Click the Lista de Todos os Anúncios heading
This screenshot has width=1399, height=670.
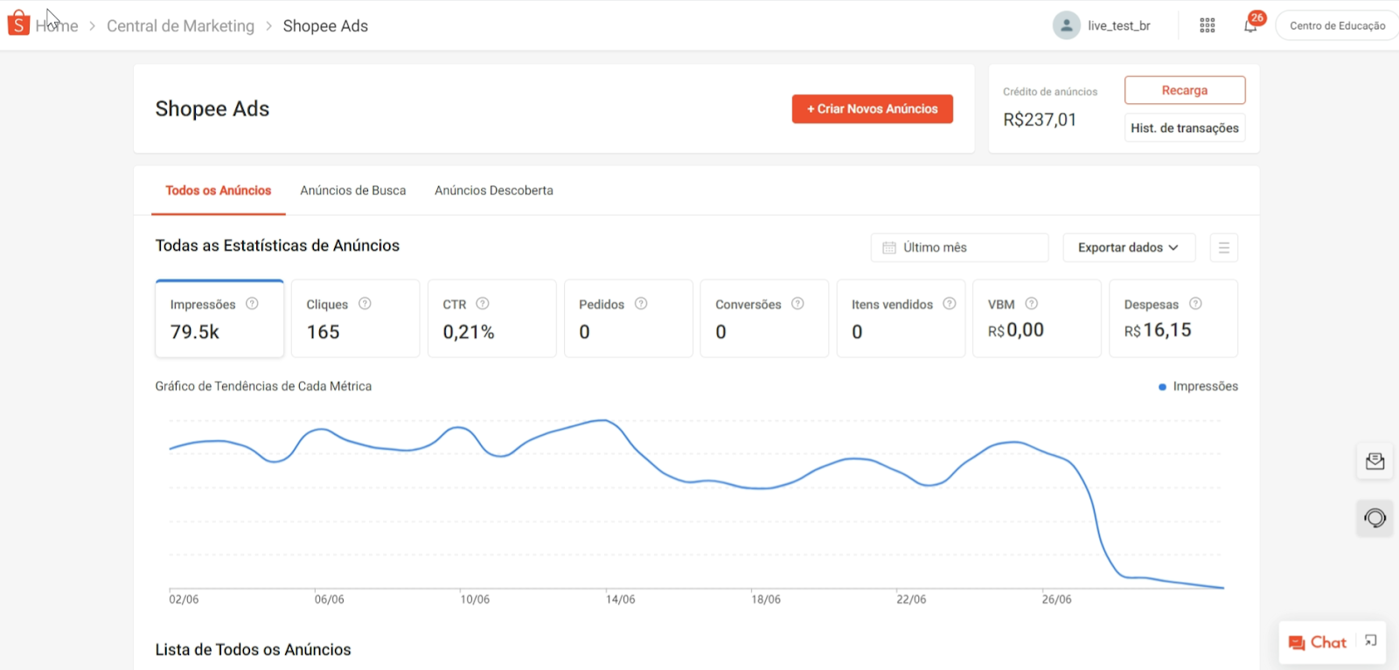254,650
